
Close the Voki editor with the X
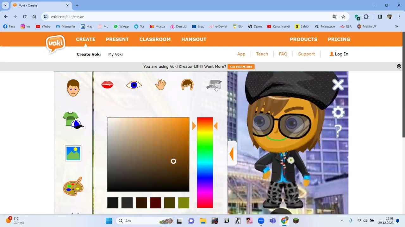(x=338, y=84)
